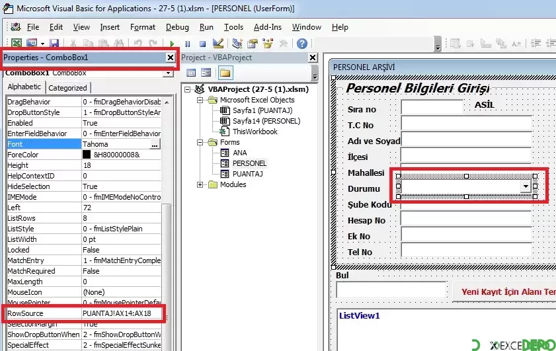556x351 pixels.
Task: Click the List Properties/Methods Edit toolbar icon
Action: tap(455, 44)
